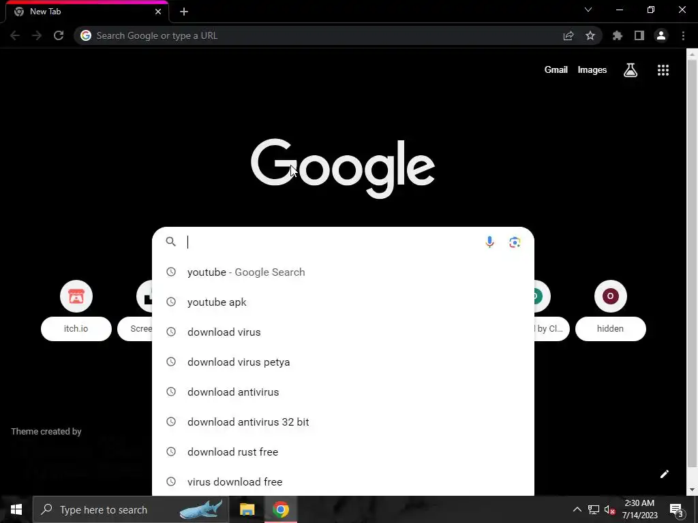Click the Windows taskbar search box

(131, 509)
